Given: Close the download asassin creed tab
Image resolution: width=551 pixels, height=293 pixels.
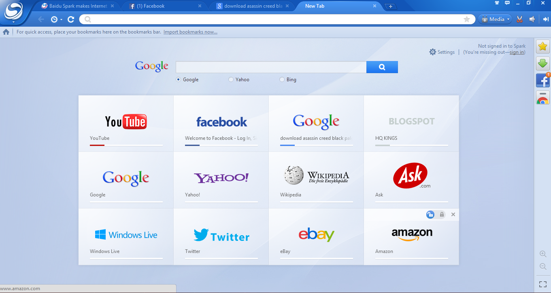Looking at the screenshot, I should (287, 6).
